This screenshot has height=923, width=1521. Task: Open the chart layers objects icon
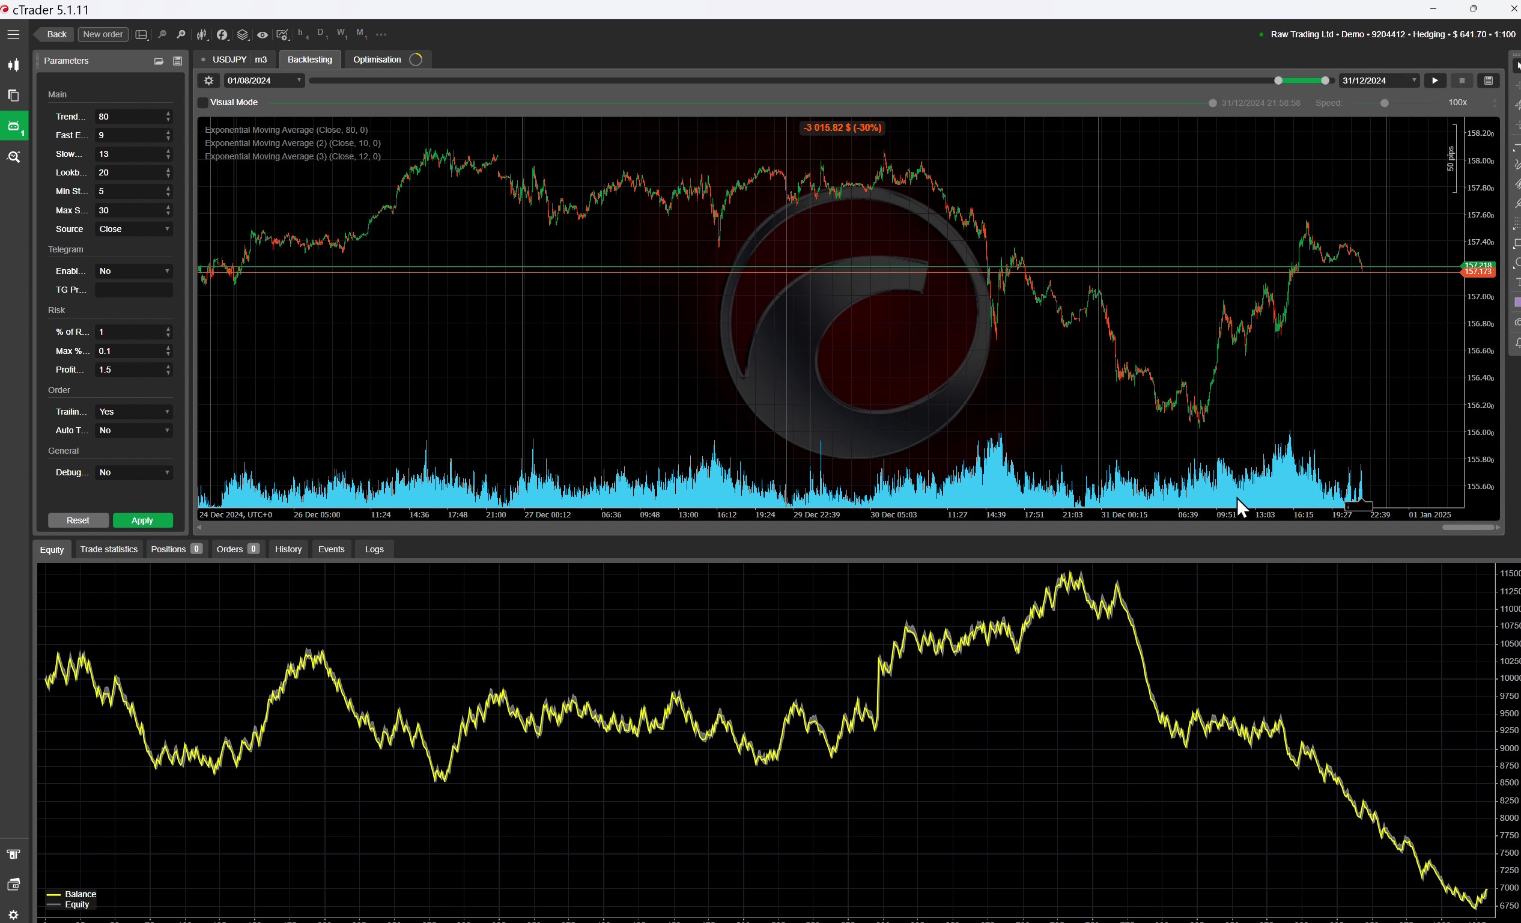243,35
